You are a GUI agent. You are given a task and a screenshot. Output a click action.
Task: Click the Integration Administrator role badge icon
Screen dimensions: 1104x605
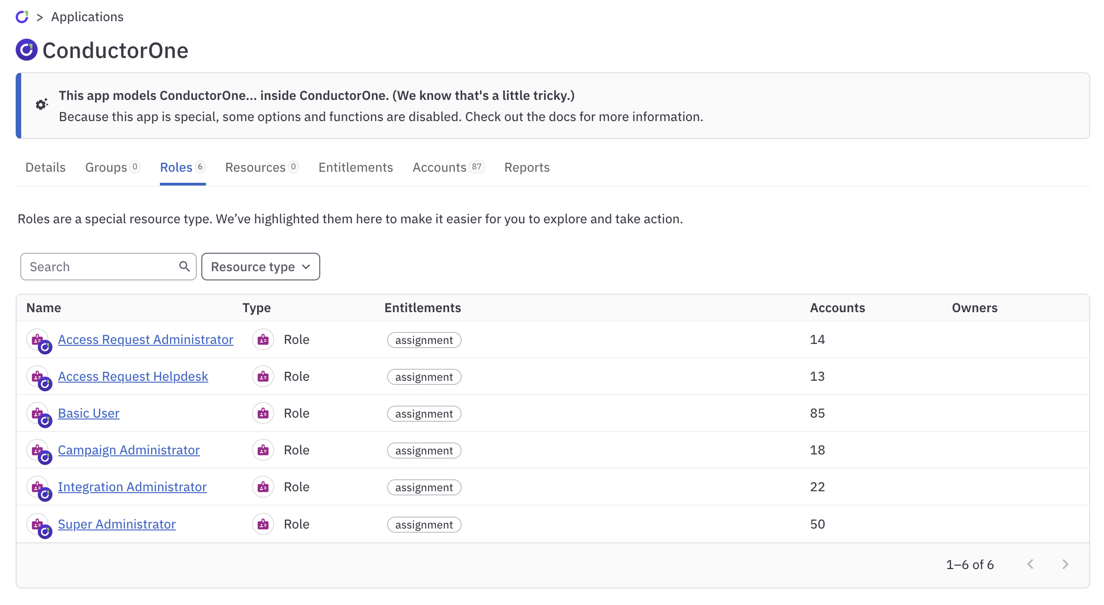39,488
